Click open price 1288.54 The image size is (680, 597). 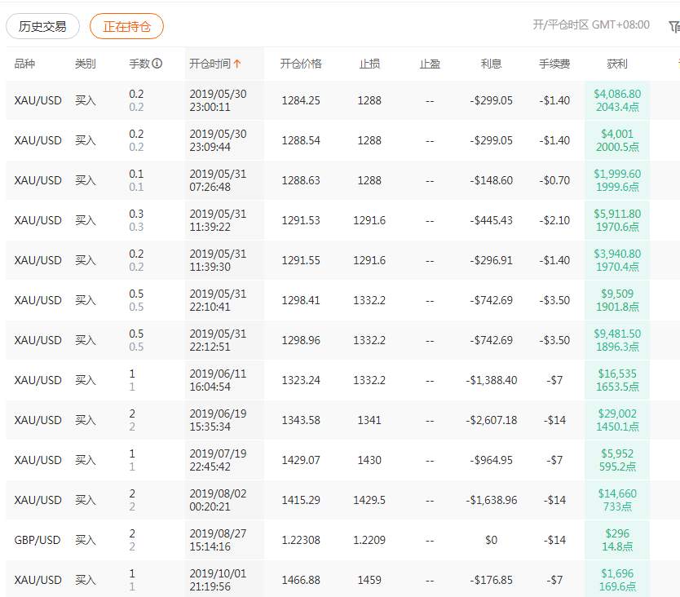301,140
